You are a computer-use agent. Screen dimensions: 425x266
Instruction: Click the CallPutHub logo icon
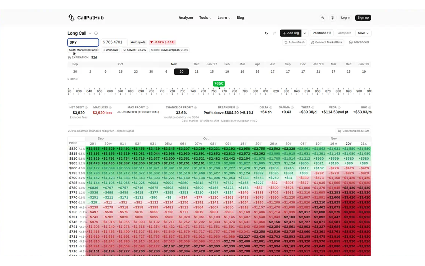(x=71, y=18)
